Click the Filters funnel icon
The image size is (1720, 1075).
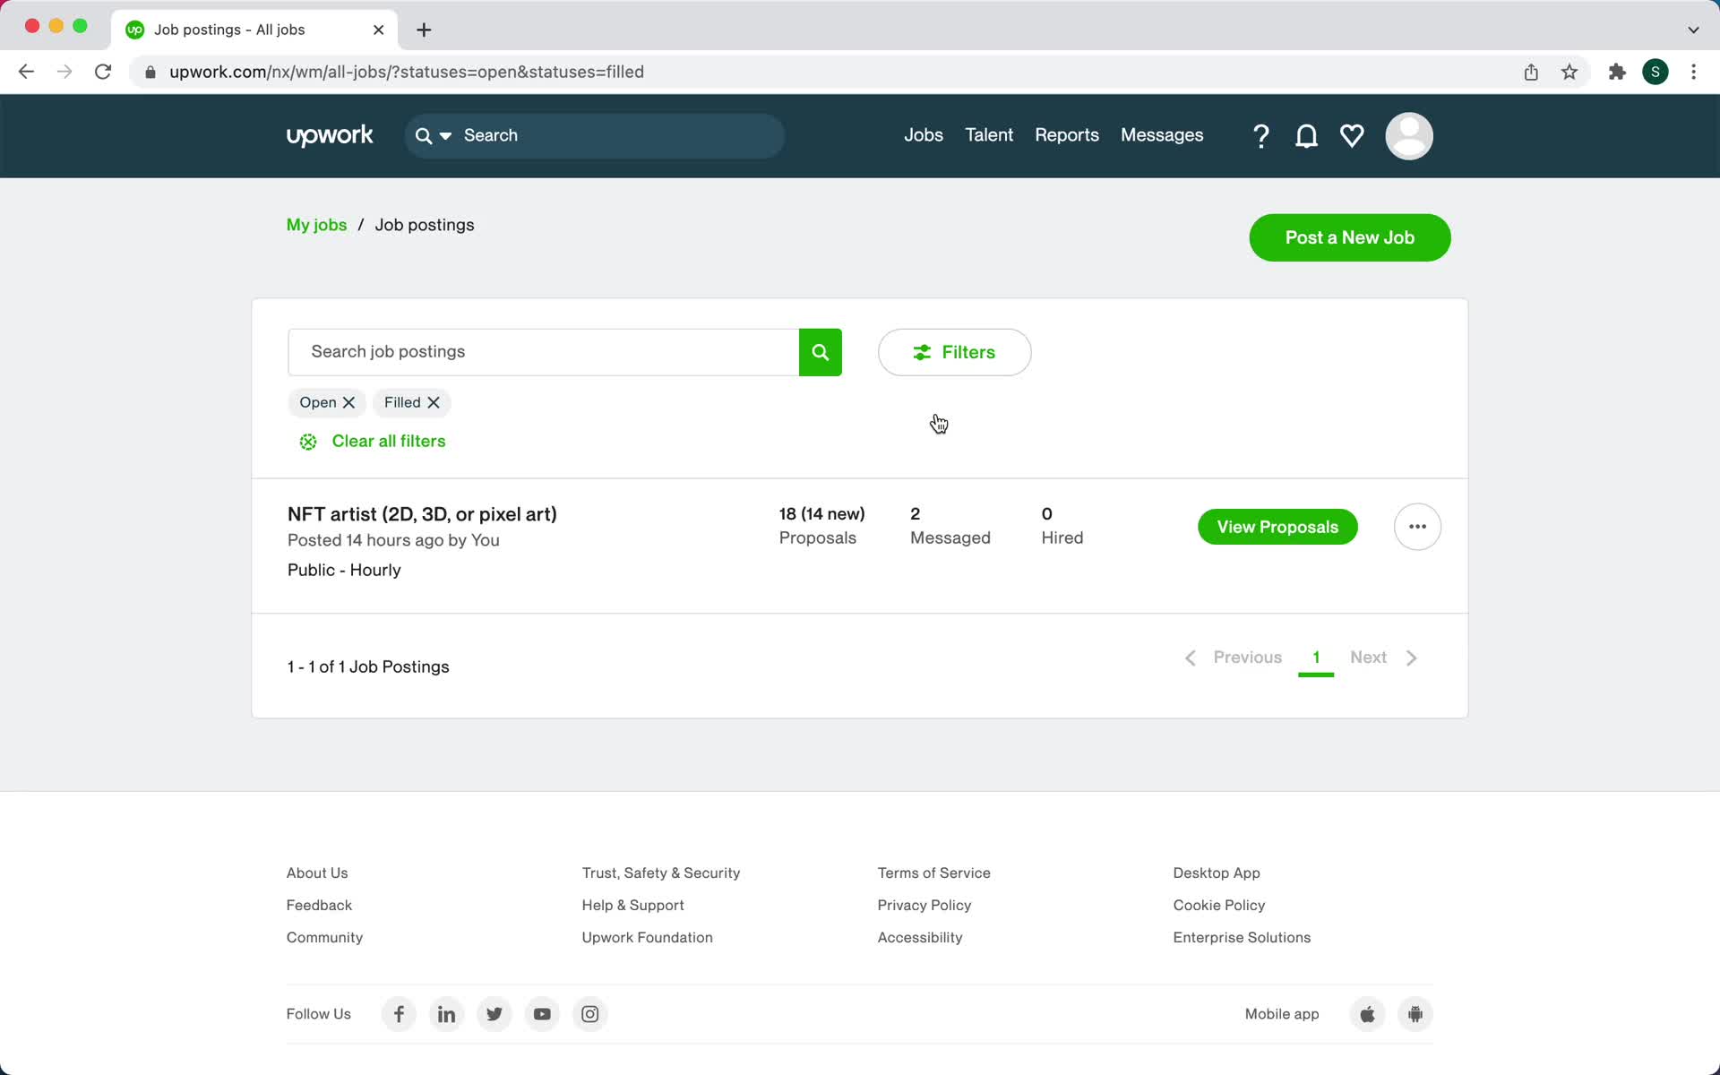(921, 352)
